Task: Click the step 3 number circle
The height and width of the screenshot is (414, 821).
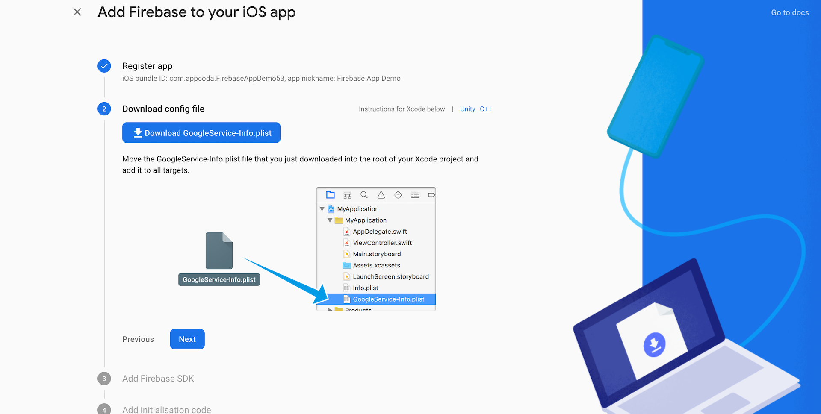Action: pos(104,379)
